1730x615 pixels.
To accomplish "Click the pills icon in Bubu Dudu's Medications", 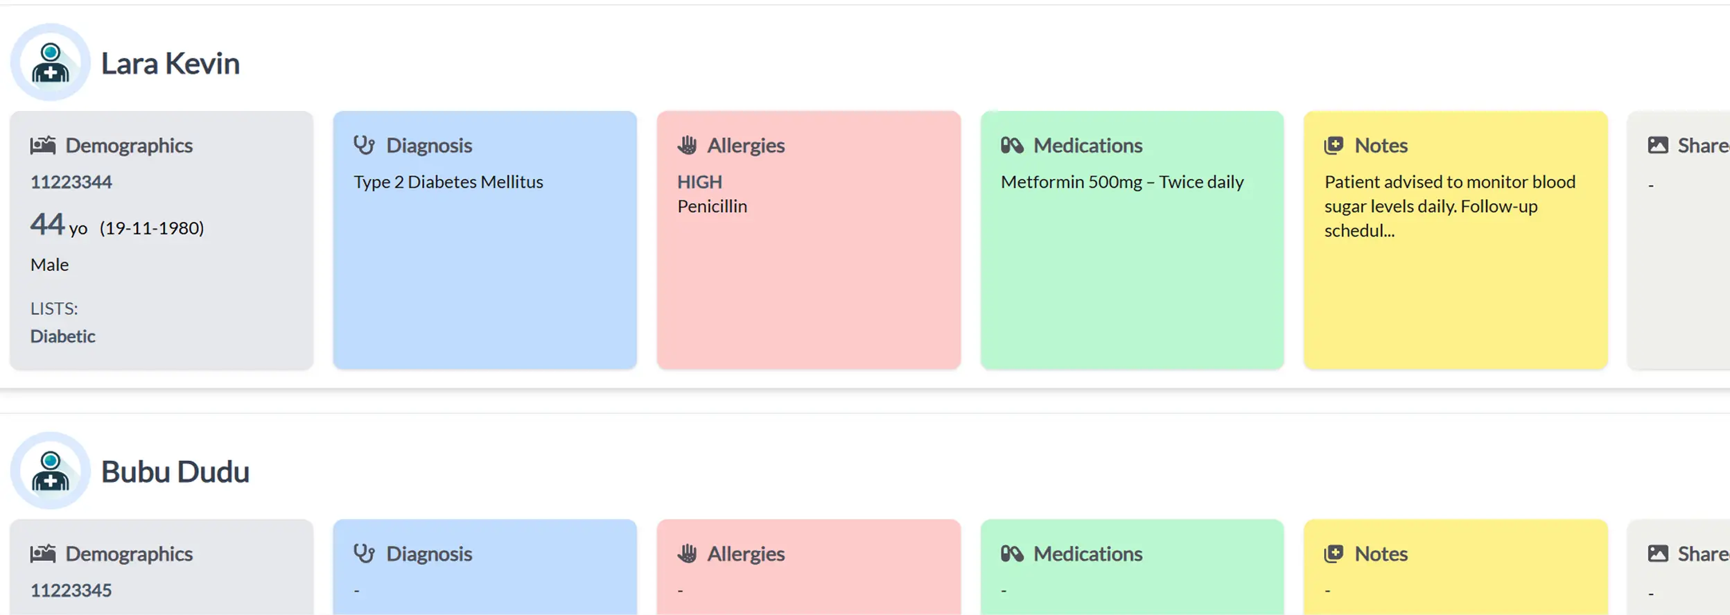I will (1012, 554).
